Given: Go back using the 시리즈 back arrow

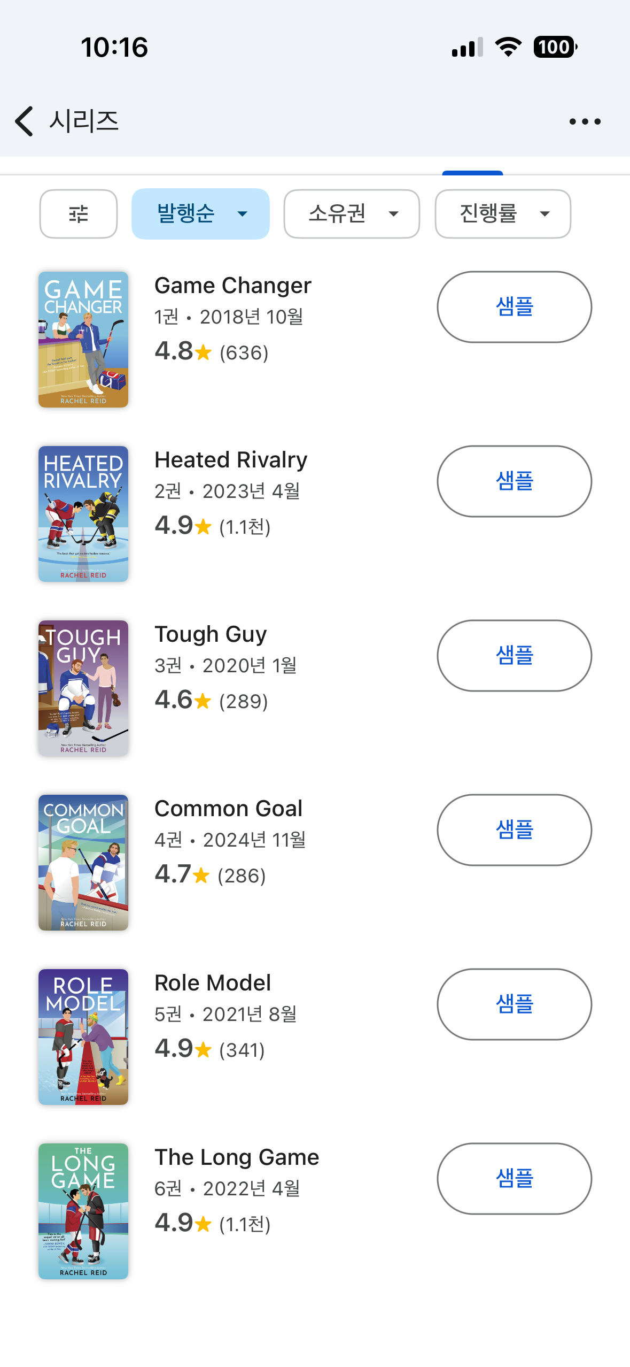Looking at the screenshot, I should pyautogui.click(x=25, y=121).
